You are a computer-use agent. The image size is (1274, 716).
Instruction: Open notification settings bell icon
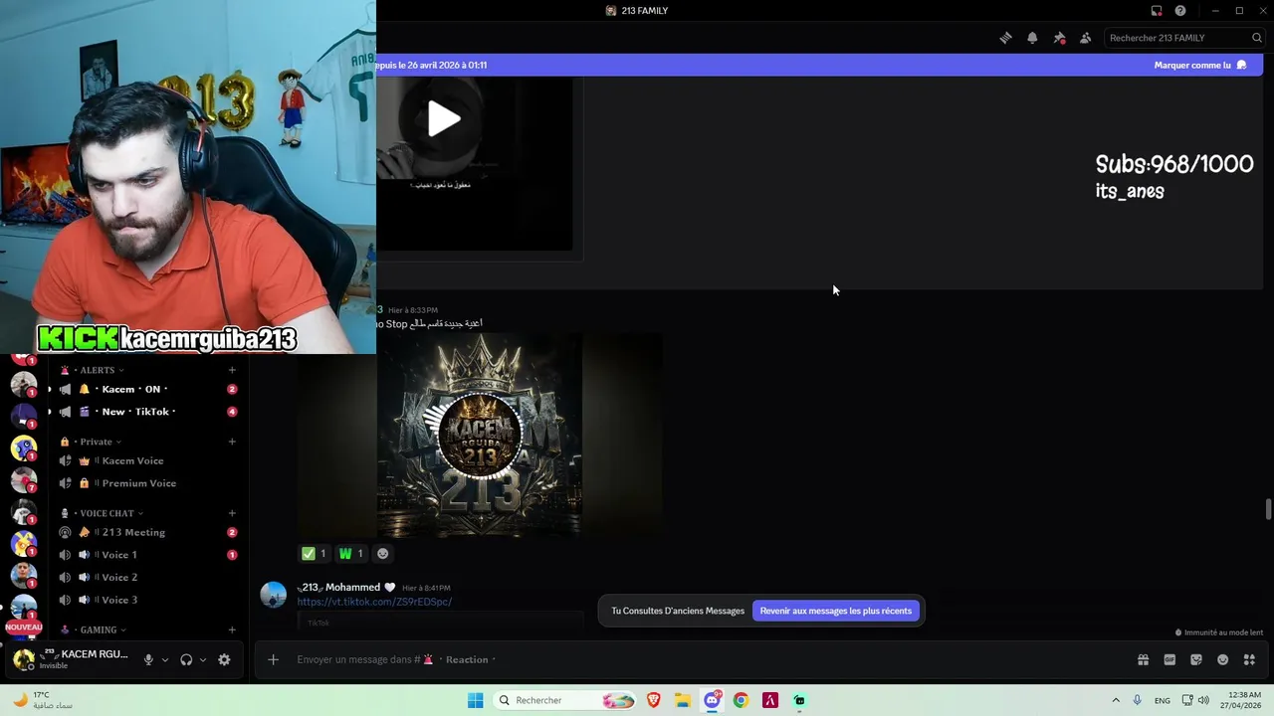tap(1032, 38)
